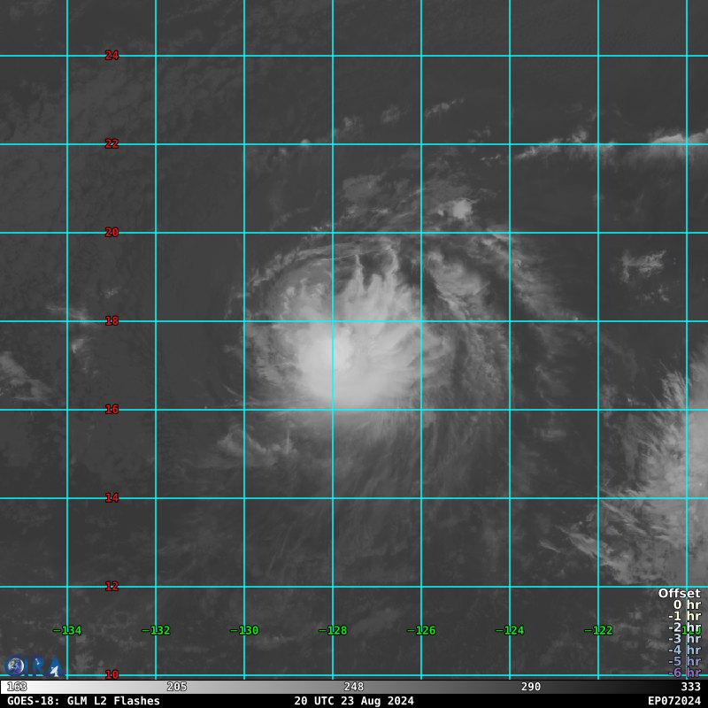Click the EP072024 storm identifier

(x=673, y=701)
